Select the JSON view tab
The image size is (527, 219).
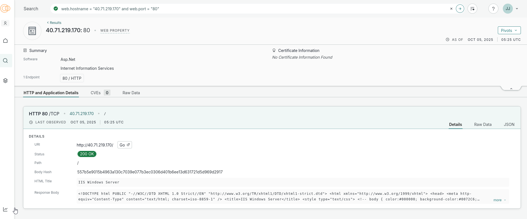(x=509, y=125)
